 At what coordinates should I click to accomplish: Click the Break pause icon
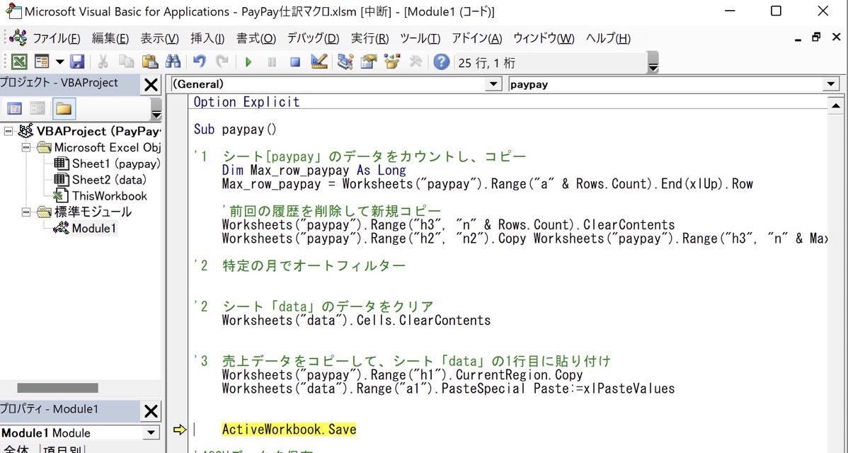coord(272,62)
